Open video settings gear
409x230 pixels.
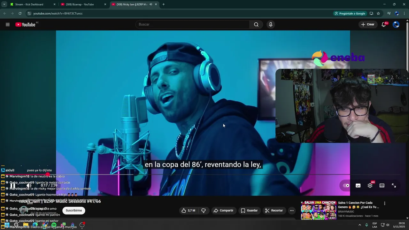pyautogui.click(x=370, y=186)
